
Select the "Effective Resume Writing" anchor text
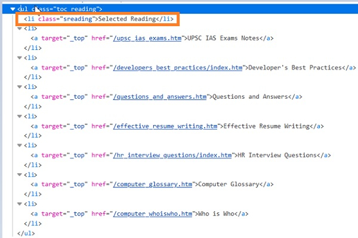click(267, 126)
